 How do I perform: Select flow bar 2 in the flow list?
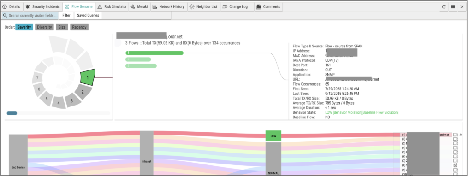coord(138,59)
